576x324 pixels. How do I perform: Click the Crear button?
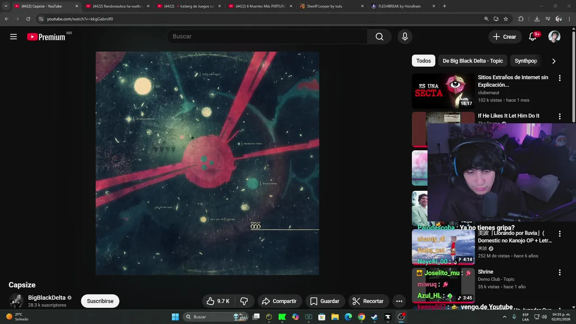(x=505, y=37)
